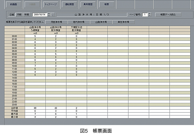This screenshot has width=194, height=135.
Task: Select the 14:00 time row label
Action: click(x=14, y=78)
